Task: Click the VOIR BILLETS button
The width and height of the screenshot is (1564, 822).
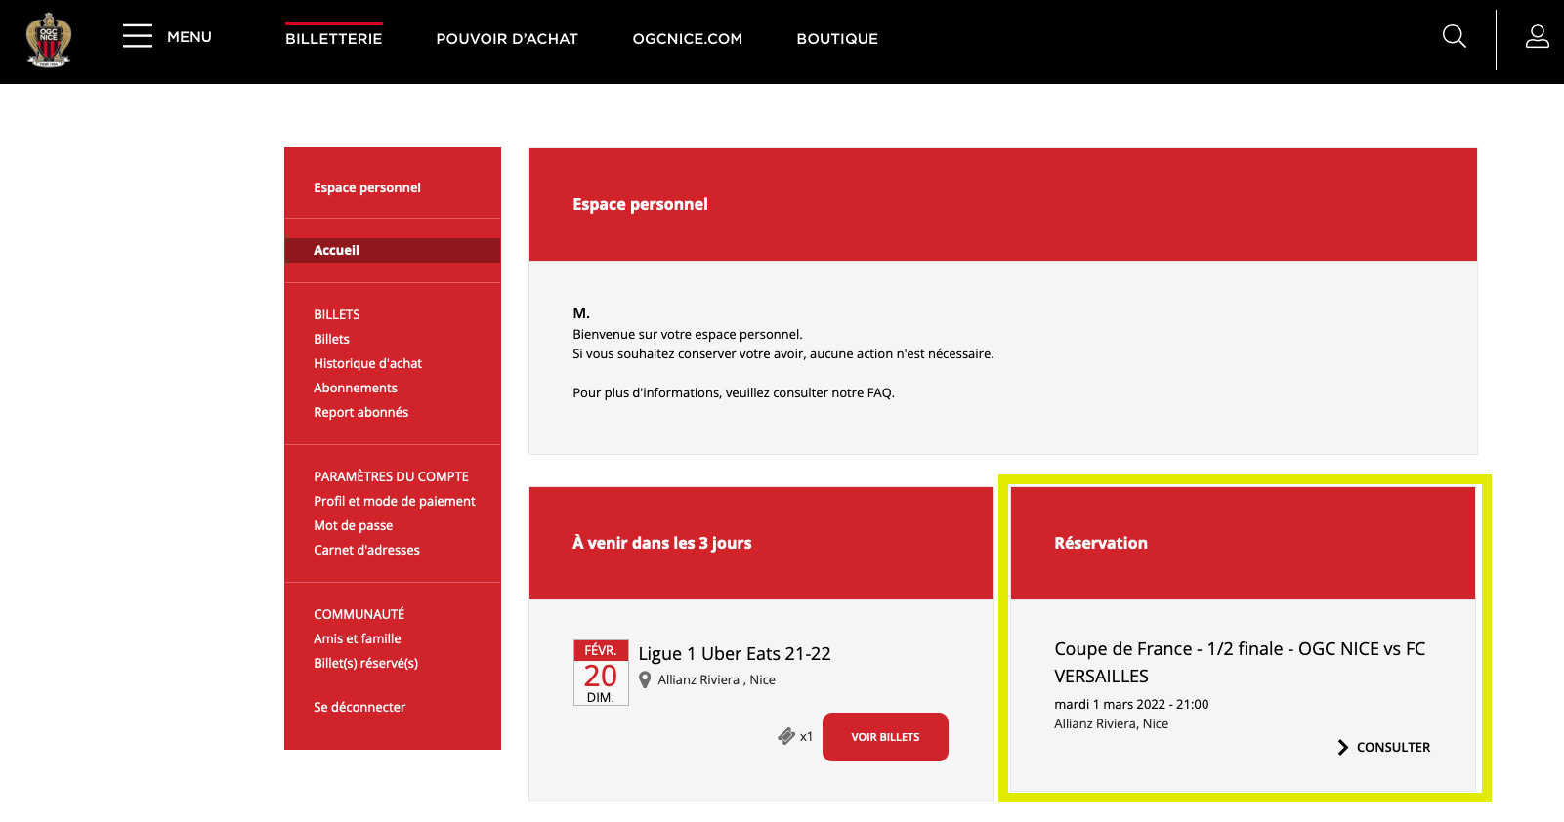Action: [x=885, y=737]
